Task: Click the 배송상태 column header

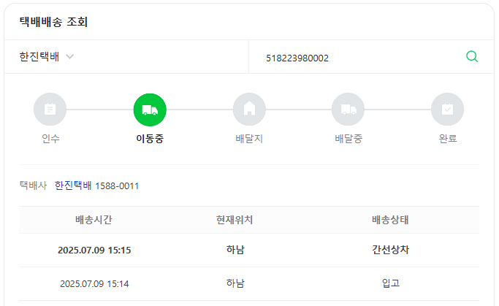Action: click(390, 220)
